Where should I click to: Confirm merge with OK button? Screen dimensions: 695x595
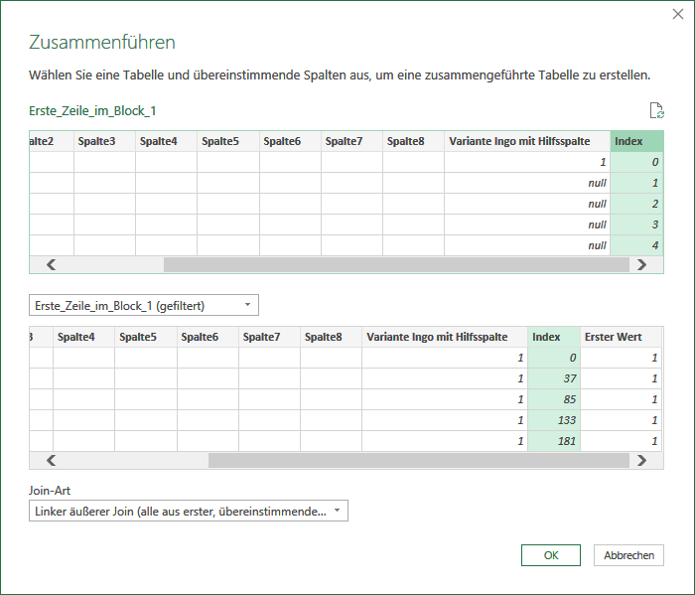pyautogui.click(x=550, y=555)
